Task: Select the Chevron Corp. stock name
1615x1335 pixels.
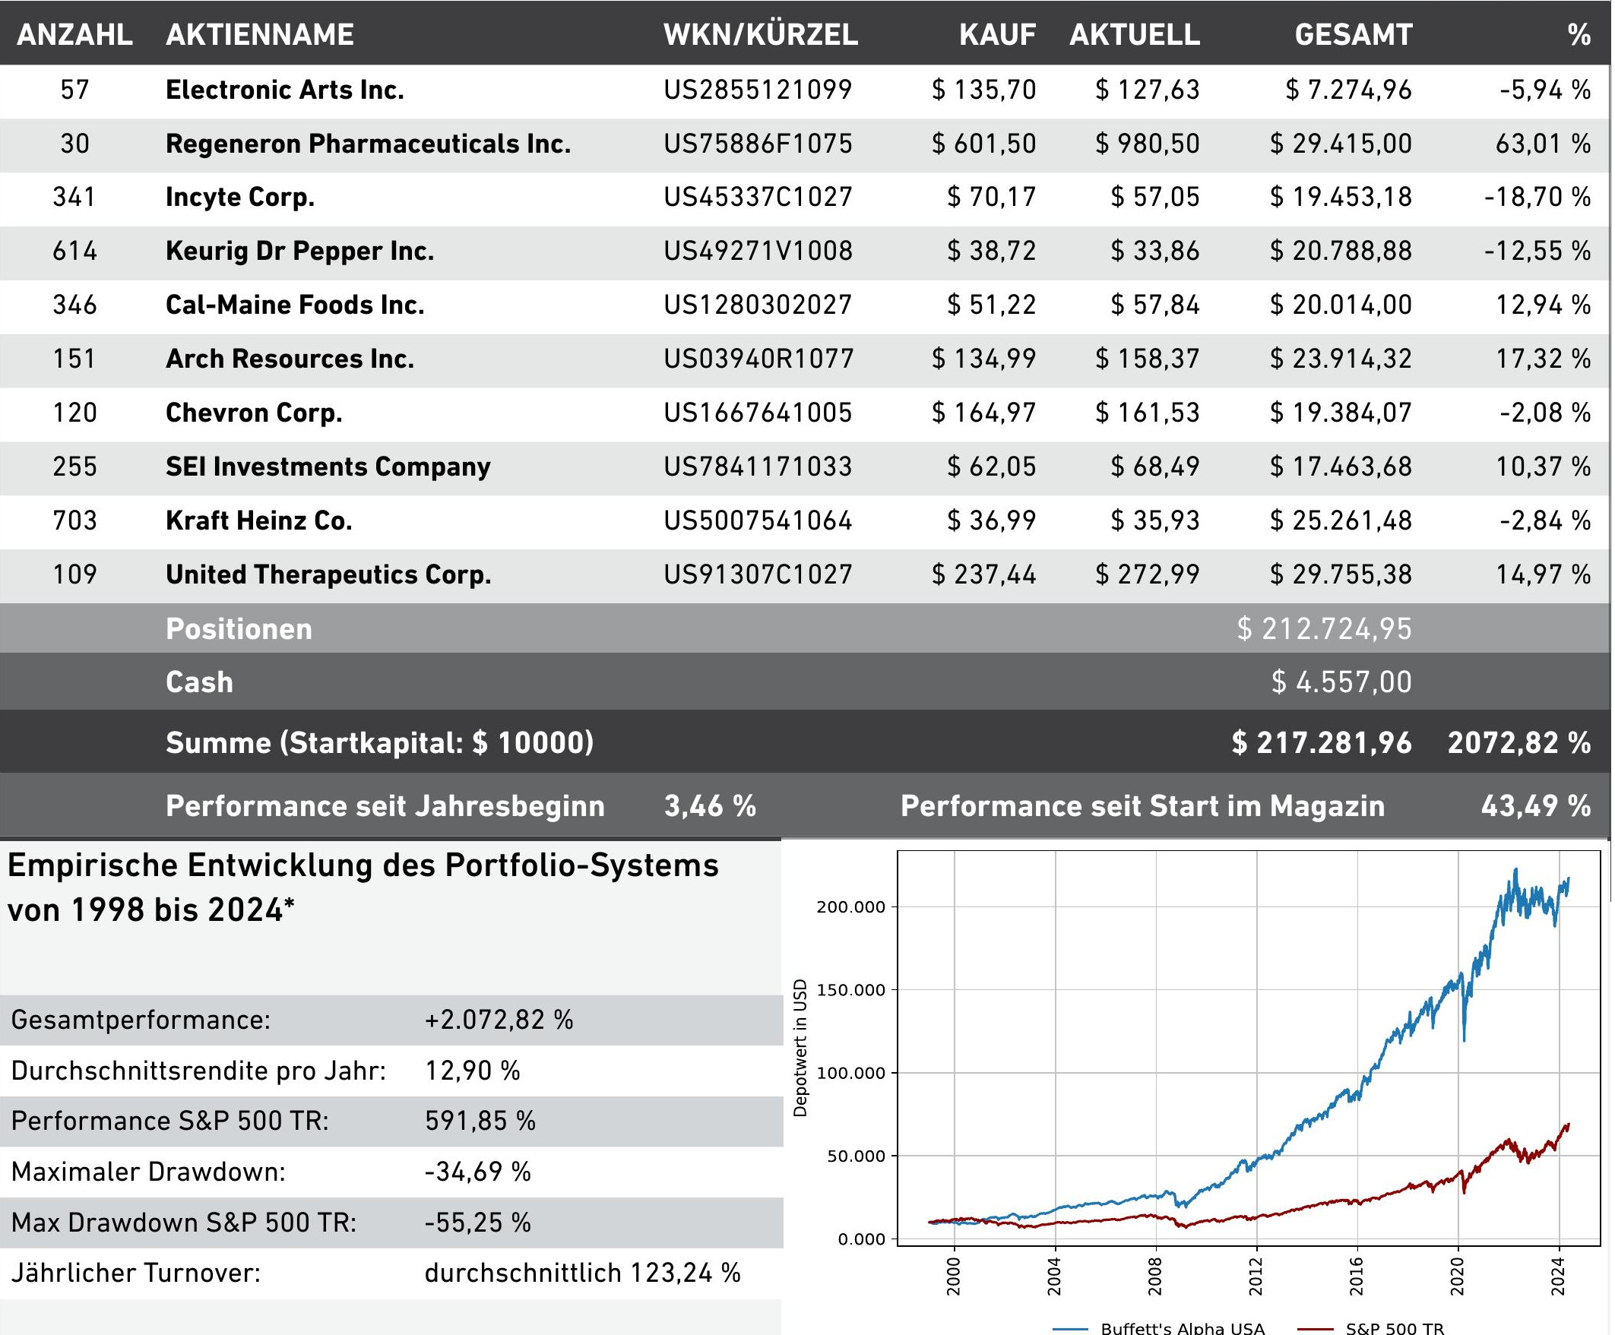Action: (254, 413)
